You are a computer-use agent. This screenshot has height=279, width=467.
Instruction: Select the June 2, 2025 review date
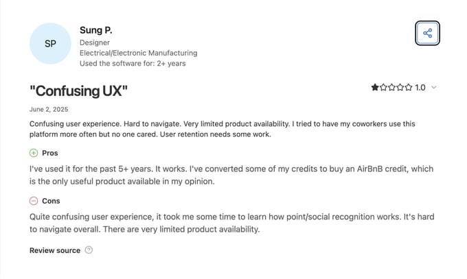(49, 110)
